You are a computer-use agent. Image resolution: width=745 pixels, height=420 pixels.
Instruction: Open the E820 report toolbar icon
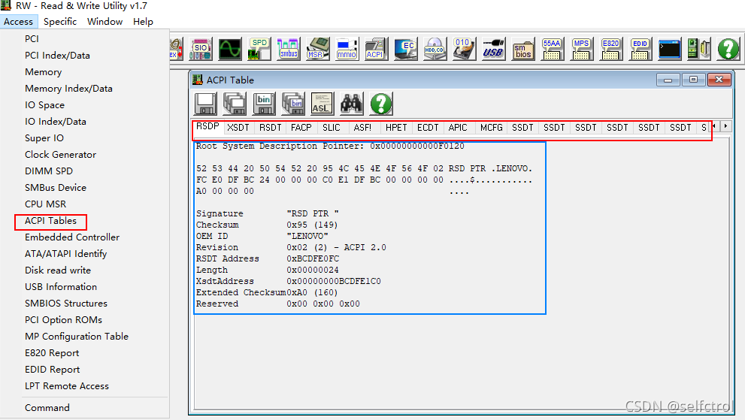610,49
